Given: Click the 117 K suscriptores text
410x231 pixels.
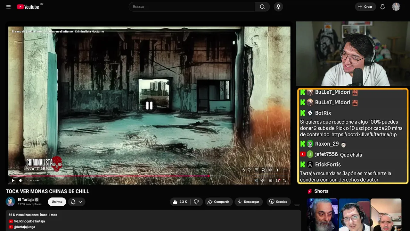Looking at the screenshot, I should [x=30, y=204].
